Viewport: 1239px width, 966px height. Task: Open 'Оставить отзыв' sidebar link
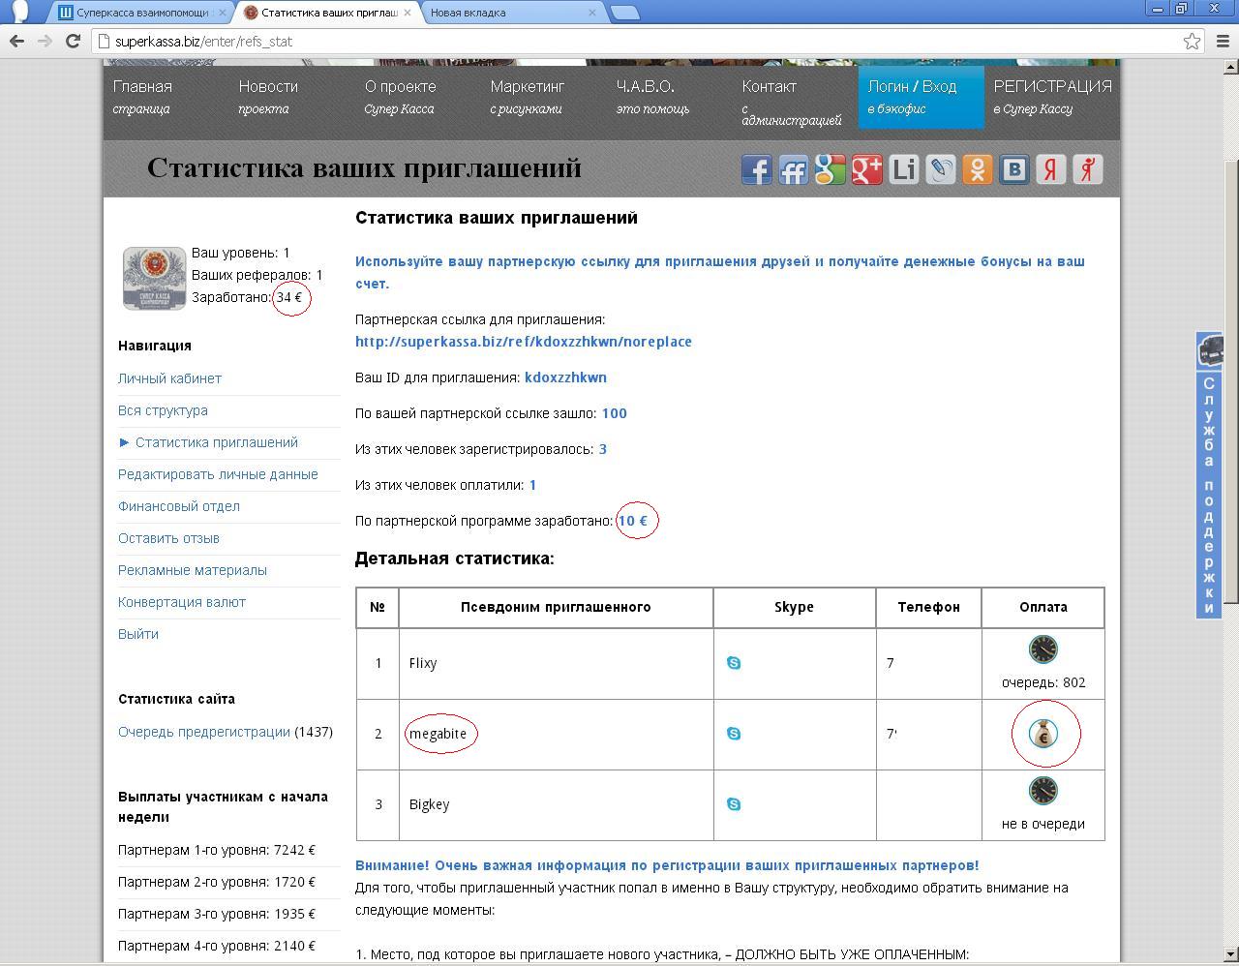point(168,538)
